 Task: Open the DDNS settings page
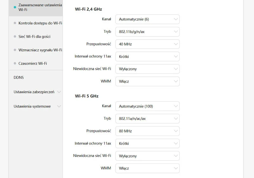click(19, 77)
